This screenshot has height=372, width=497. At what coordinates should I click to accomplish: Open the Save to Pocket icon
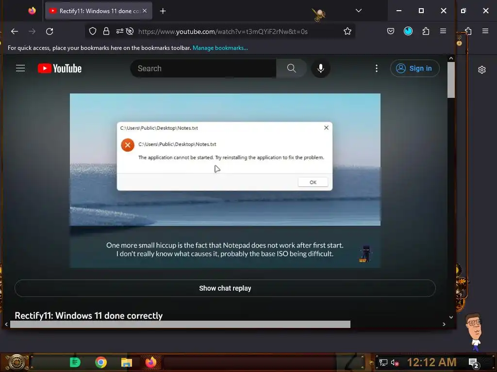[x=391, y=31]
